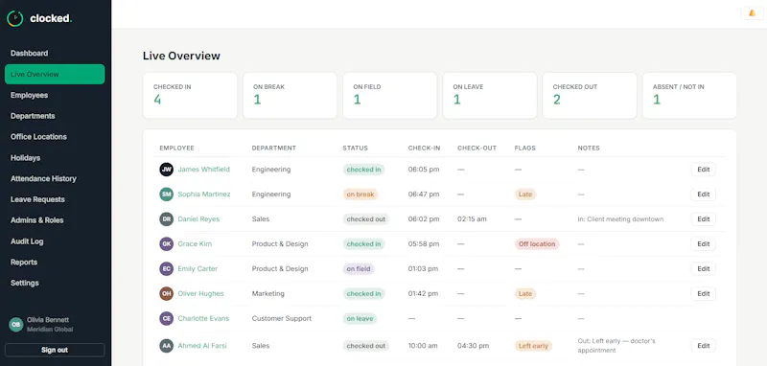The width and height of the screenshot is (767, 366).
Task: Click Sophia Martinez's SM avatar
Action: (x=166, y=194)
